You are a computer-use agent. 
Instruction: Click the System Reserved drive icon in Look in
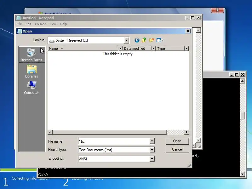point(52,41)
